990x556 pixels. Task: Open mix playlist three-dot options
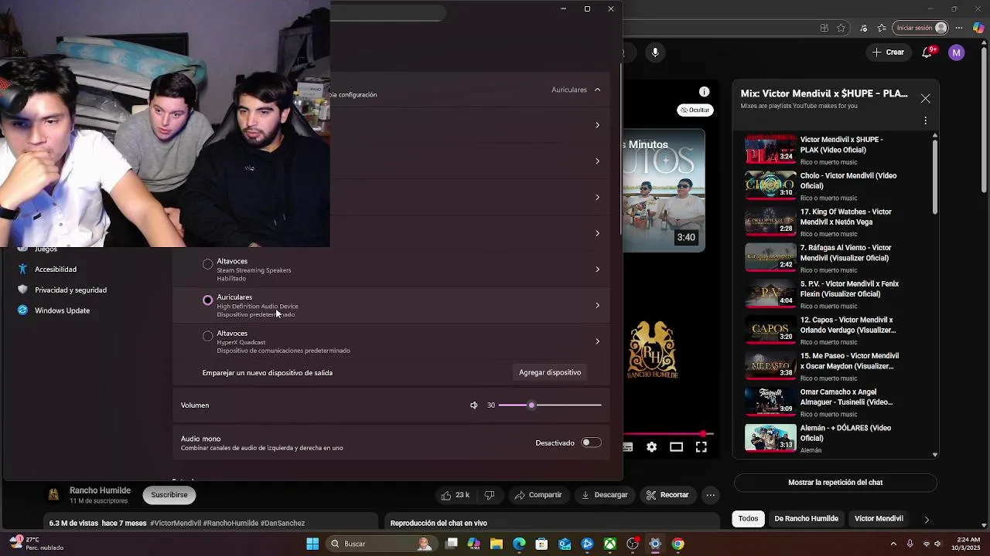point(925,121)
